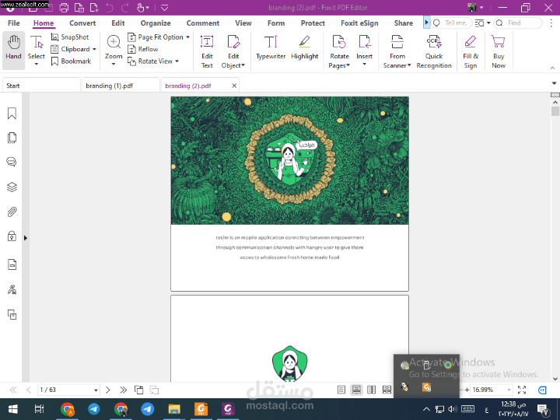The height and width of the screenshot is (420, 560).
Task: Select the Typewriter tool
Action: point(271,47)
